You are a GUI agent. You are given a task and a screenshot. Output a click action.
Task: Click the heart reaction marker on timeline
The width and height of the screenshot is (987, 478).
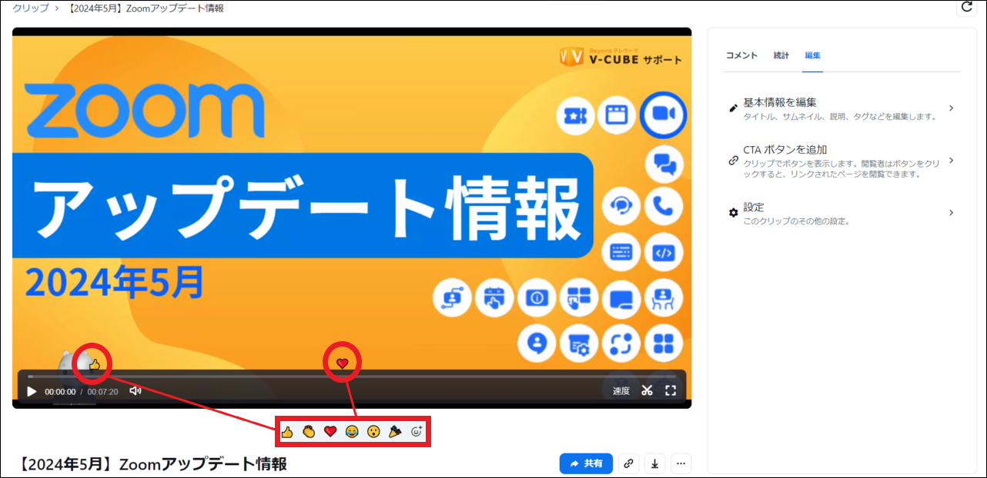point(343,363)
